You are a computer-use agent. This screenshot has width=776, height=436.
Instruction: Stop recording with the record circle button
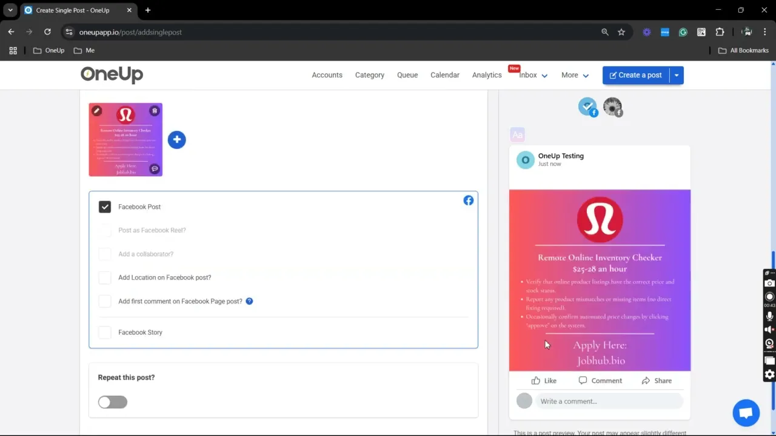(769, 297)
